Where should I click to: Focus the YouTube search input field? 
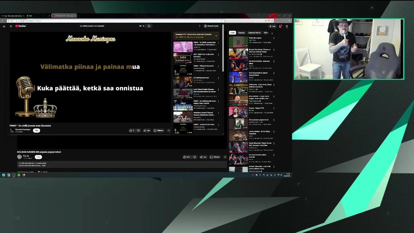(x=108, y=26)
